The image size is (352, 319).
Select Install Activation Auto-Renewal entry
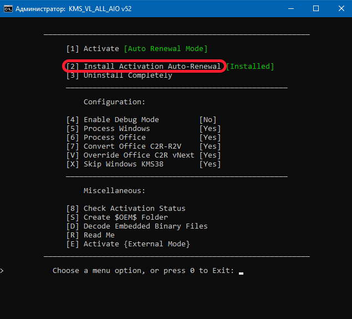pos(144,66)
